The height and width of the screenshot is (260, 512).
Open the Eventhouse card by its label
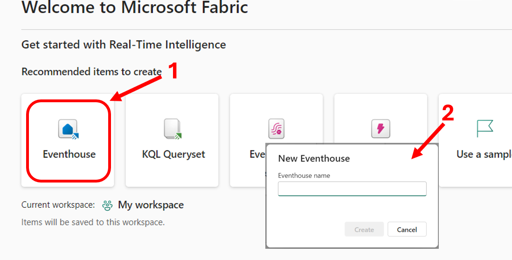[x=69, y=154]
